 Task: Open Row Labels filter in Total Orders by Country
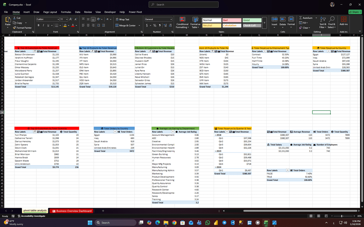(x=114, y=132)
